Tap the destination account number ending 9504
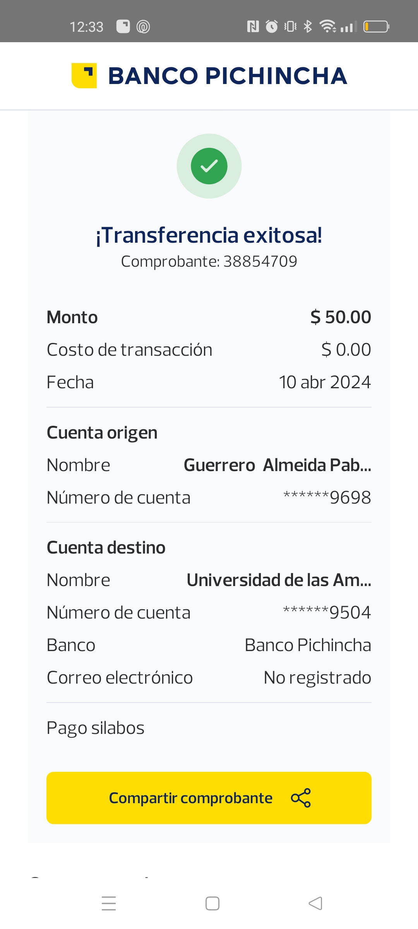The height and width of the screenshot is (929, 418). pos(327,612)
